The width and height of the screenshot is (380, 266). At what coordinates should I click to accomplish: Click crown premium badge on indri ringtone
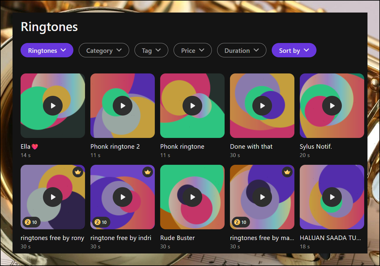(148, 172)
